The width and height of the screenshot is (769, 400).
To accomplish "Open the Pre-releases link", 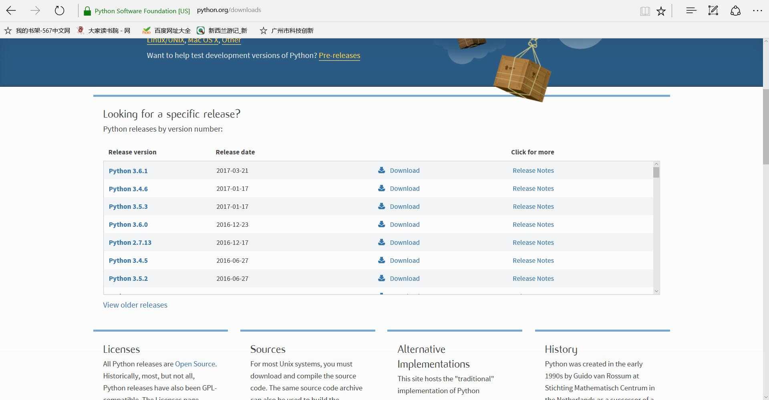I will tap(339, 56).
